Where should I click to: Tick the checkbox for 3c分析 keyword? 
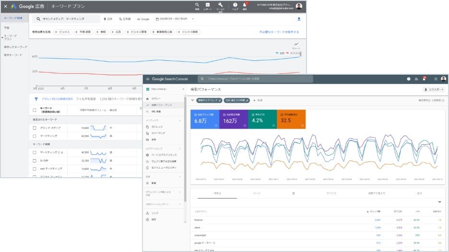[35, 161]
